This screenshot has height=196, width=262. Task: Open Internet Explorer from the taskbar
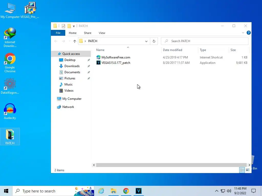[x=101, y=191]
